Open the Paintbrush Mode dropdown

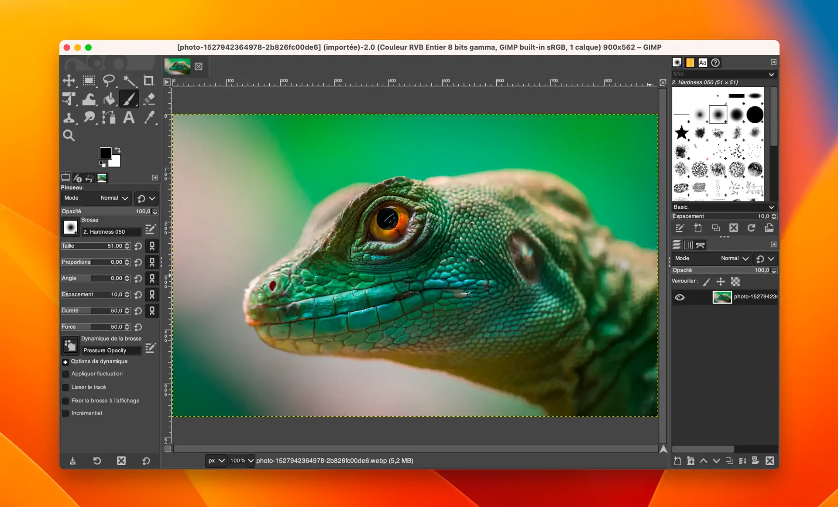pyautogui.click(x=96, y=198)
